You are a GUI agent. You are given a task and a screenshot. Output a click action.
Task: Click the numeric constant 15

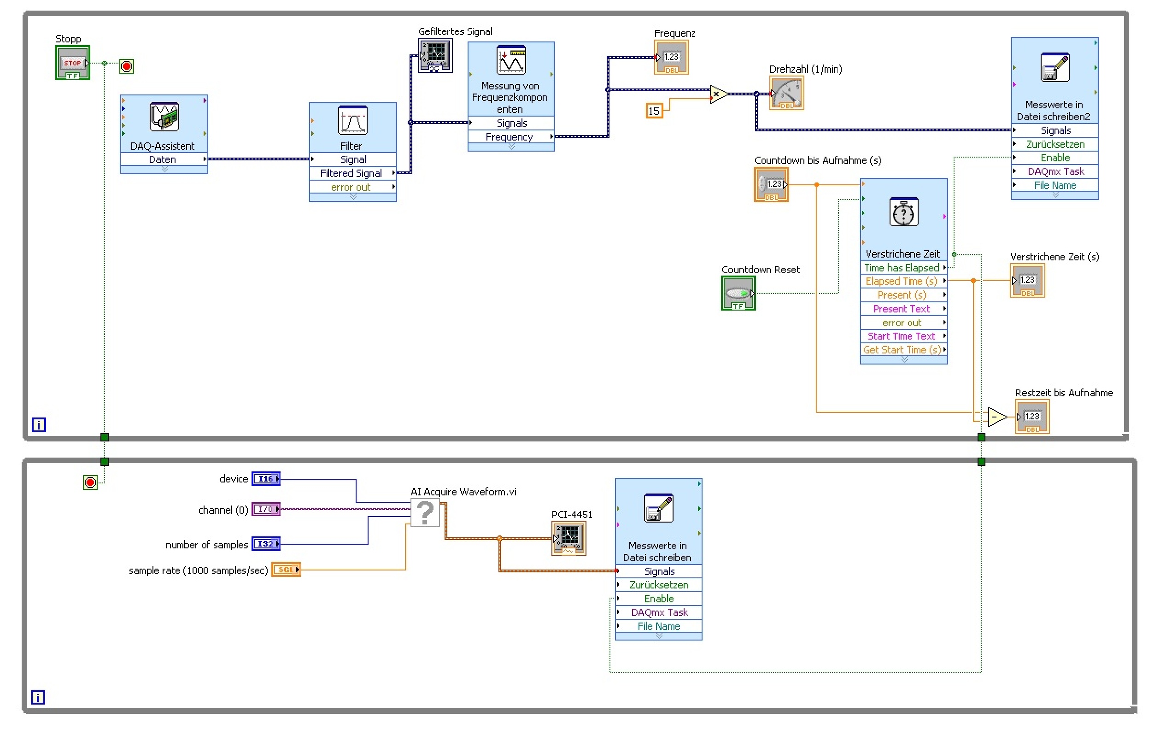(x=654, y=112)
